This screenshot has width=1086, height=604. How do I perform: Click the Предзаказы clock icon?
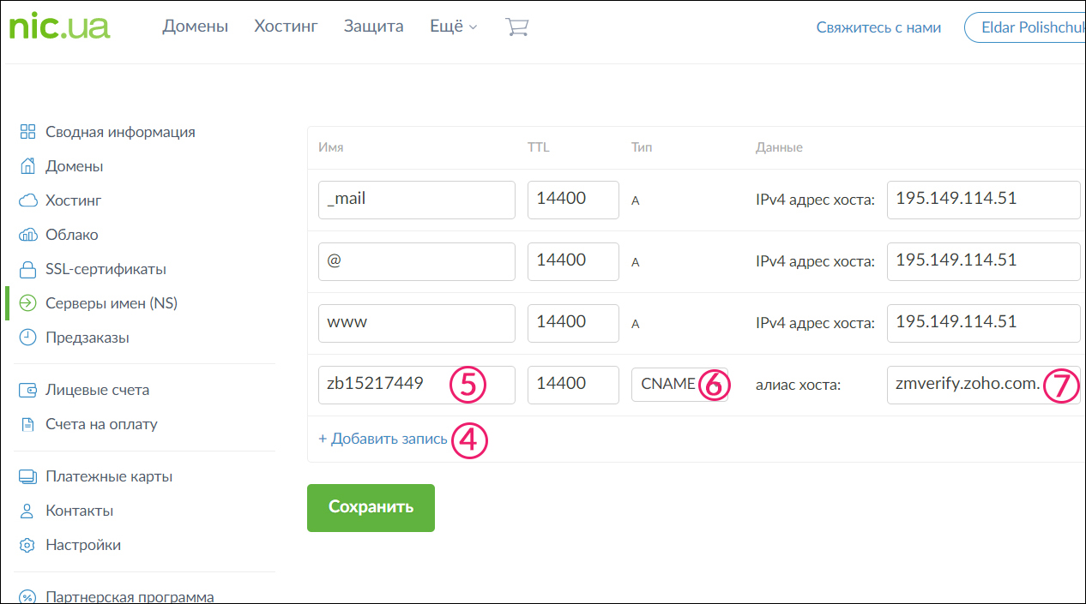(28, 338)
